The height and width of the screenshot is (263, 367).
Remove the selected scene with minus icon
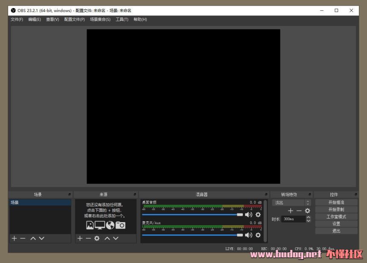[23, 238]
